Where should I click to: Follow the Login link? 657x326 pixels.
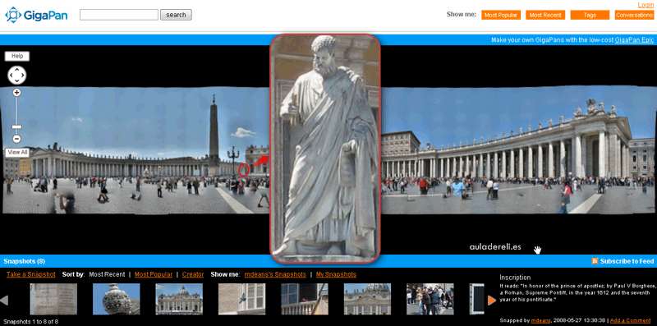click(x=646, y=5)
